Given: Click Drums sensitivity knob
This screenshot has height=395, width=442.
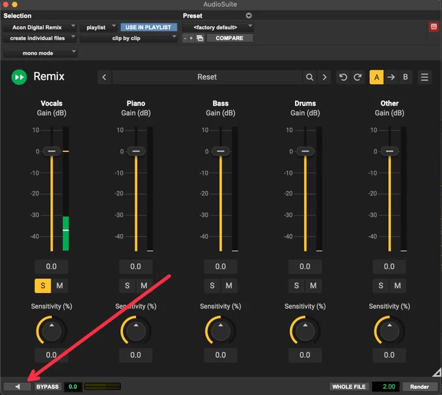Looking at the screenshot, I should pyautogui.click(x=305, y=330).
